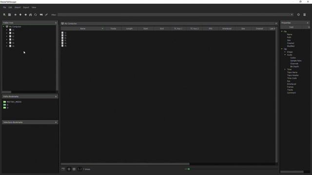
Task: Collapse the Audio group in Properties
Action: (x=285, y=55)
